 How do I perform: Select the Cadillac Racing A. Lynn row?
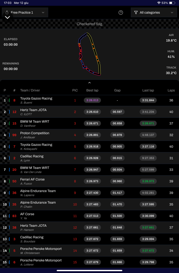[x=89, y=158]
